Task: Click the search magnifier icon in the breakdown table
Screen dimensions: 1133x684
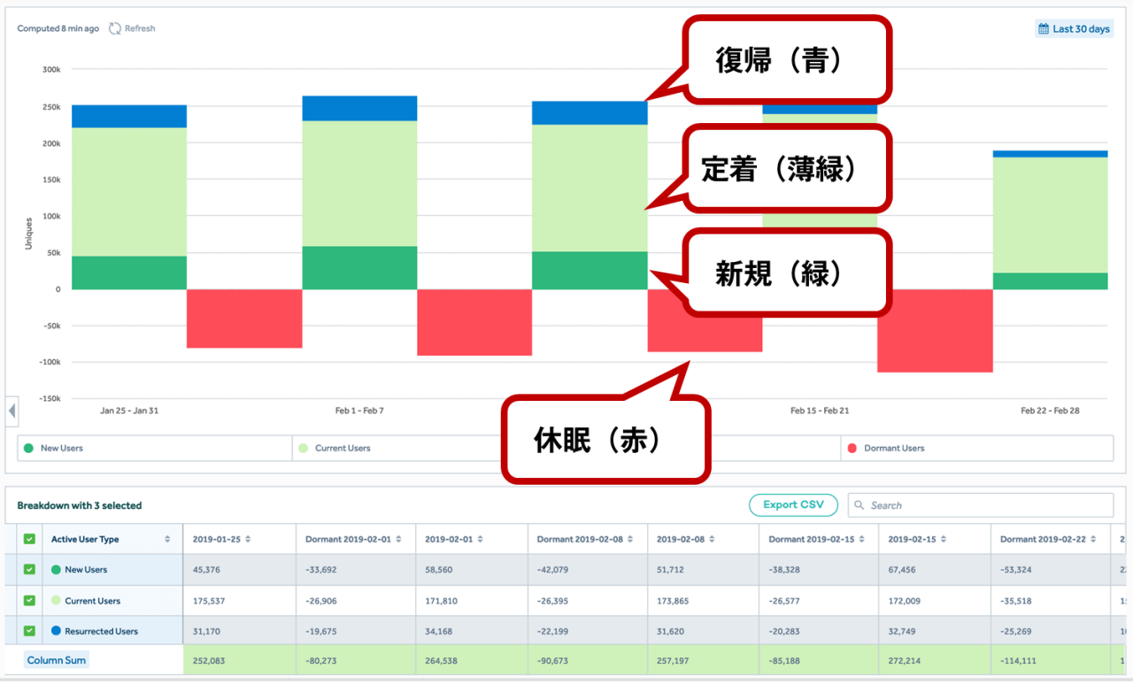Action: [859, 505]
